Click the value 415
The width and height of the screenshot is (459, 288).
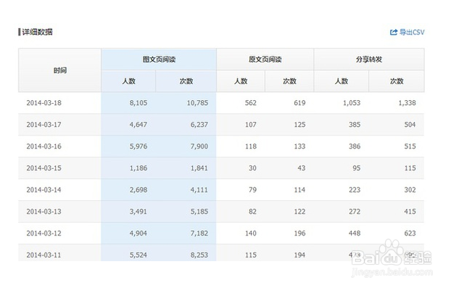coord(410,212)
